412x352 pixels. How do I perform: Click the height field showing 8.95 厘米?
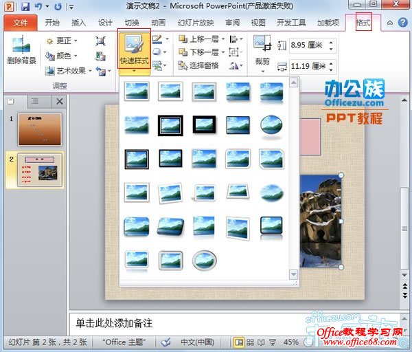(x=306, y=45)
